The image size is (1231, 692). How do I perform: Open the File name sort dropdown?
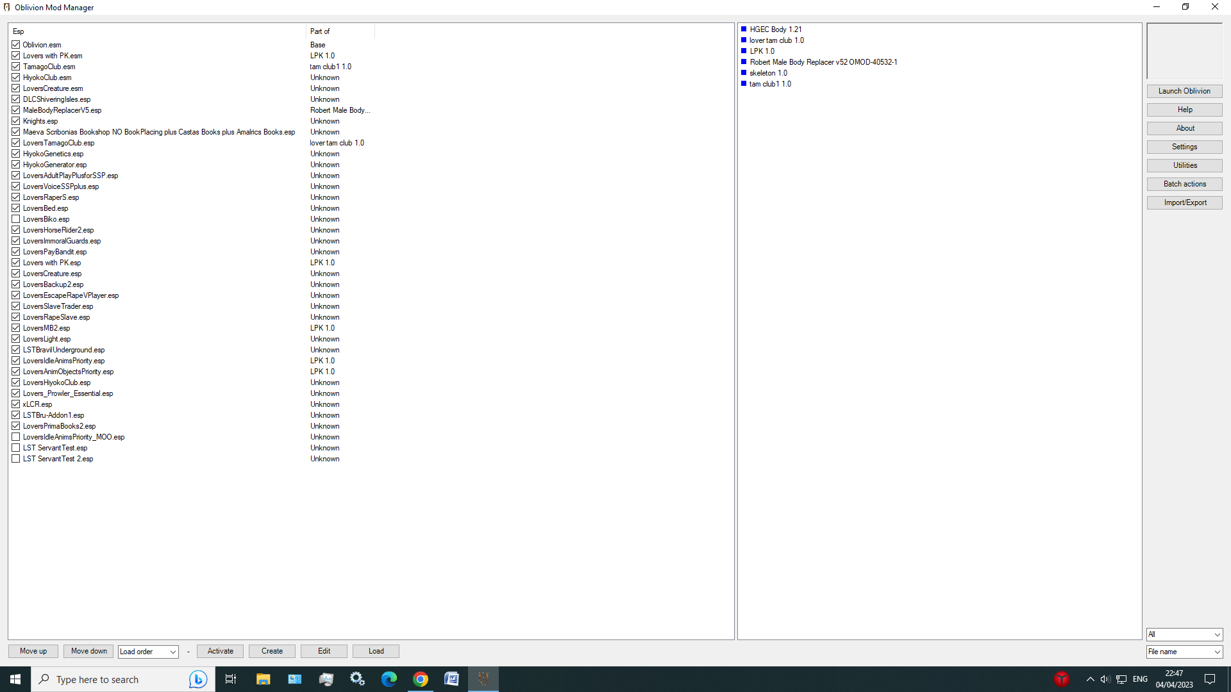tap(1184, 652)
